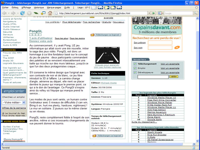Open the Votre métier dropdown

click(x=14, y=102)
